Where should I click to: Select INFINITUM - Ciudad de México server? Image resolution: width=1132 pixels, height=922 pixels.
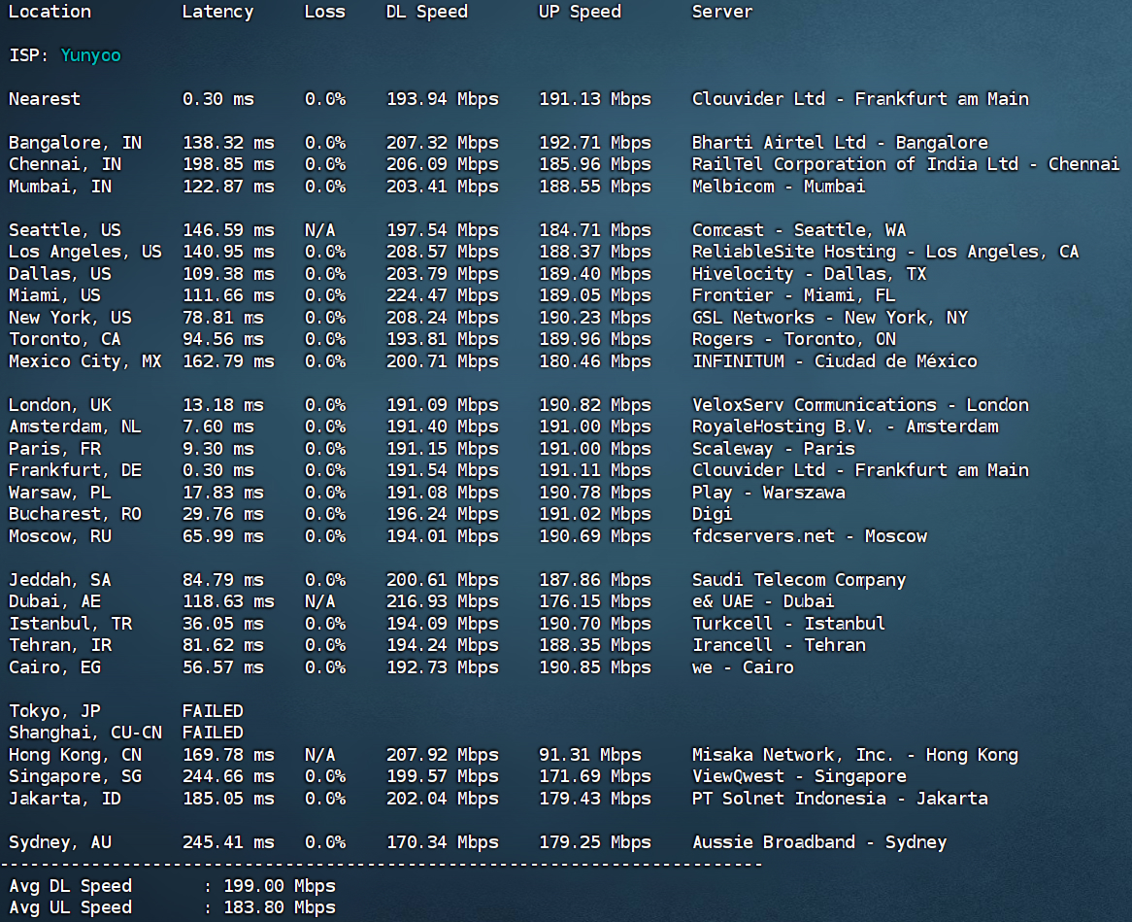[835, 361]
